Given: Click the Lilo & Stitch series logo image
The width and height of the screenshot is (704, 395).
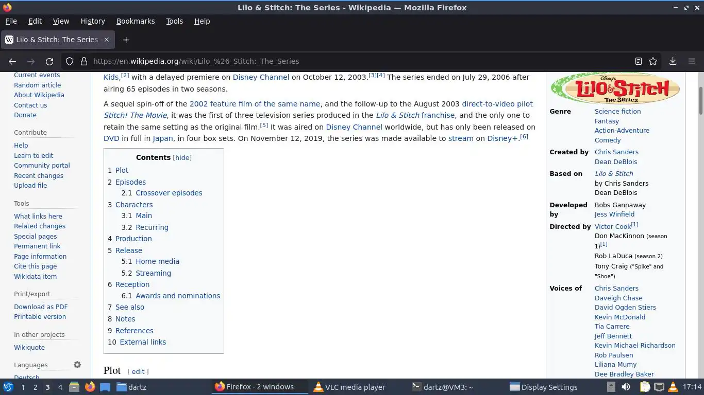Looking at the screenshot, I should pyautogui.click(x=615, y=88).
